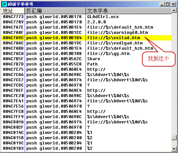The image size is (178, 153).
Task: Close the 超级字串参考 window
Action: tap(173, 4)
